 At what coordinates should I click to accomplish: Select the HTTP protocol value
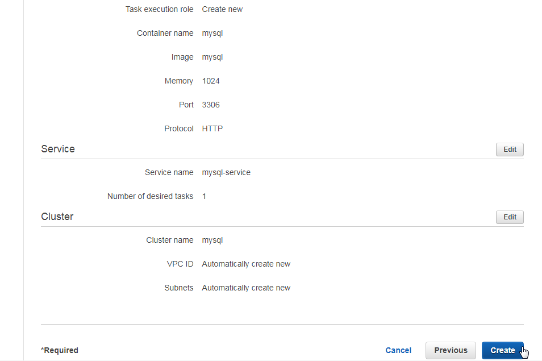point(212,128)
